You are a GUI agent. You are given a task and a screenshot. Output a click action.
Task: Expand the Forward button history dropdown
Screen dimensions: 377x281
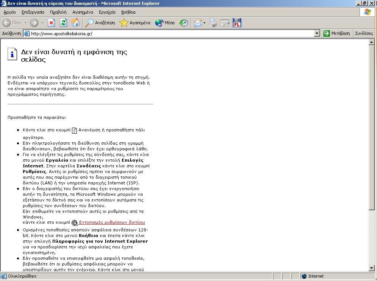click(x=42, y=23)
